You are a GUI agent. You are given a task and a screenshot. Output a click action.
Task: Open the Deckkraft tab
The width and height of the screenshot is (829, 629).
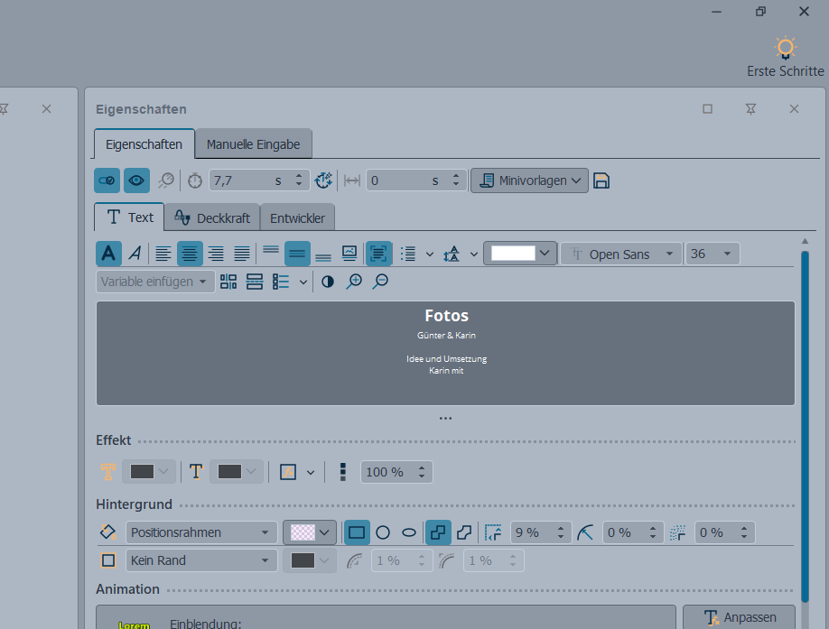[212, 217]
